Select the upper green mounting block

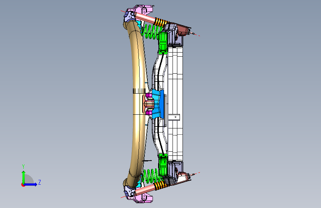click(163, 43)
